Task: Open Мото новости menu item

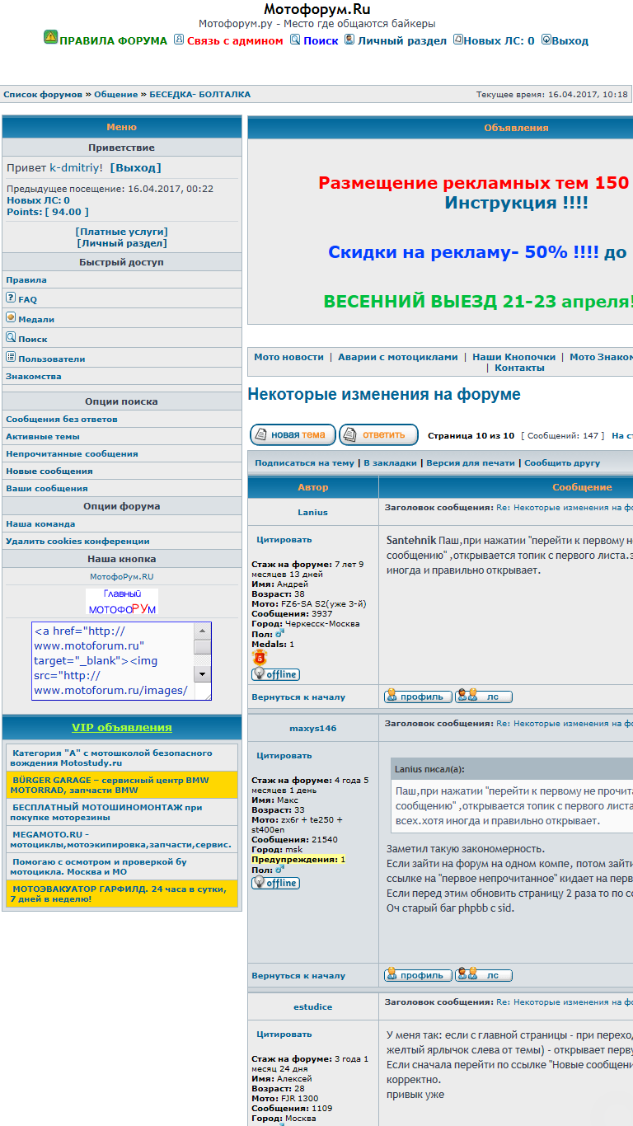Action: 288,357
